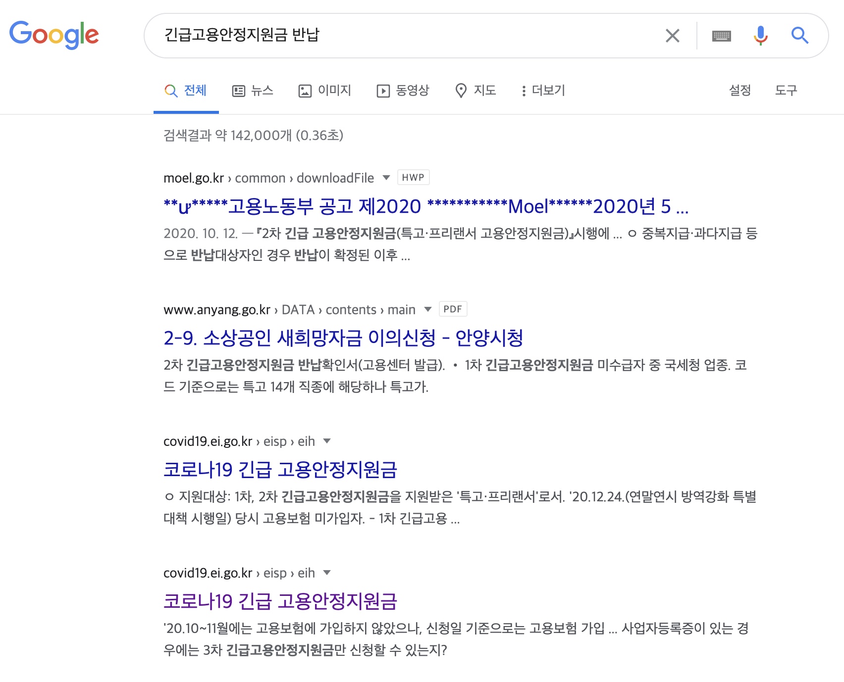Switch to the 동영상 tab
This screenshot has width=844, height=682.
tap(403, 91)
